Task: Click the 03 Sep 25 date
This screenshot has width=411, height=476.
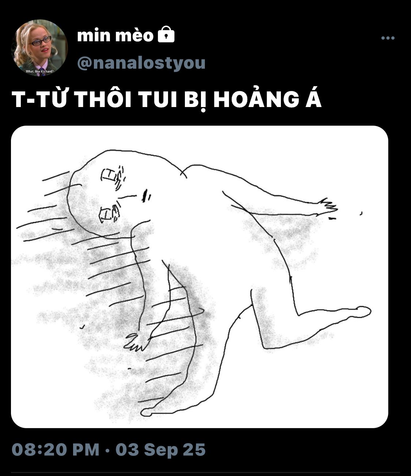Action: [161, 449]
